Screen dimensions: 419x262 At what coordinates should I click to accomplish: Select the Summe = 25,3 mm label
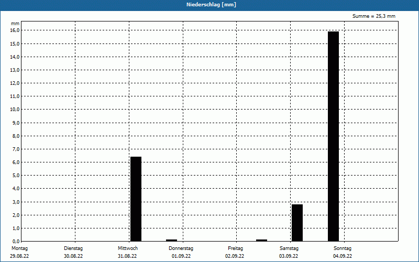(374, 16)
